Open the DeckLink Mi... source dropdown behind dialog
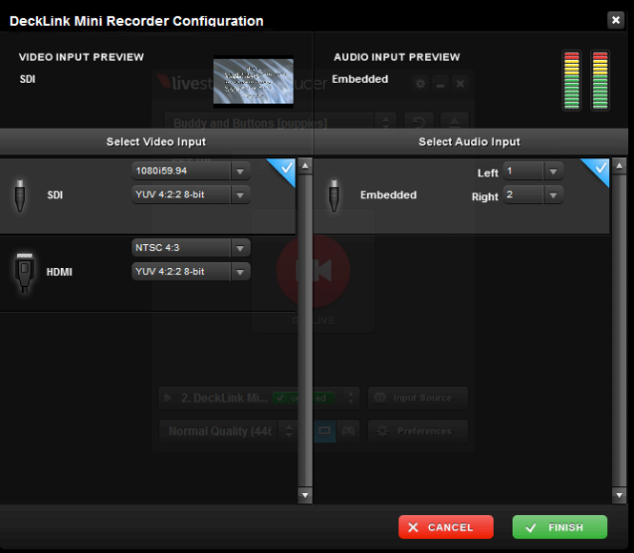 (x=259, y=398)
